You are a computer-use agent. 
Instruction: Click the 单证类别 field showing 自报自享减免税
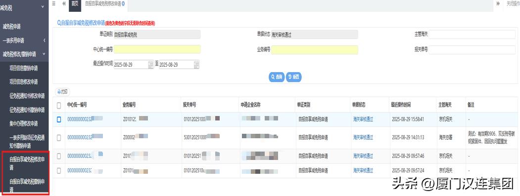[x=157, y=35]
